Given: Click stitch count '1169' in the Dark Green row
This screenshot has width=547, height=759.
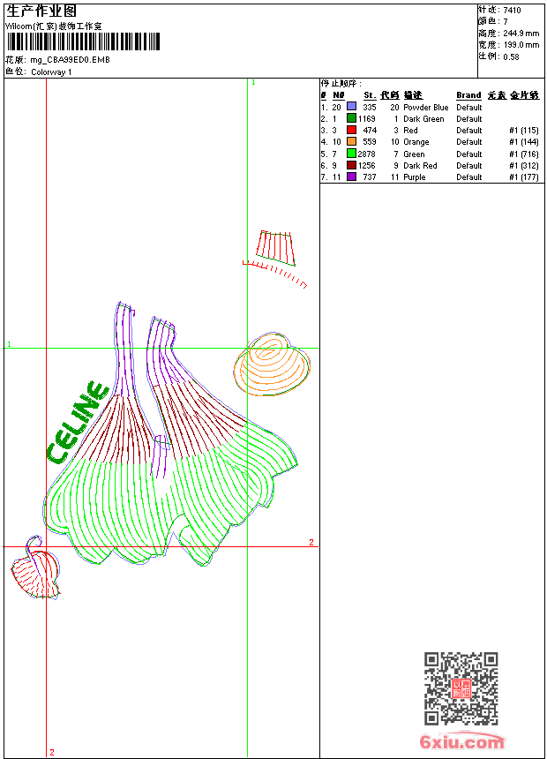Looking at the screenshot, I should (366, 118).
